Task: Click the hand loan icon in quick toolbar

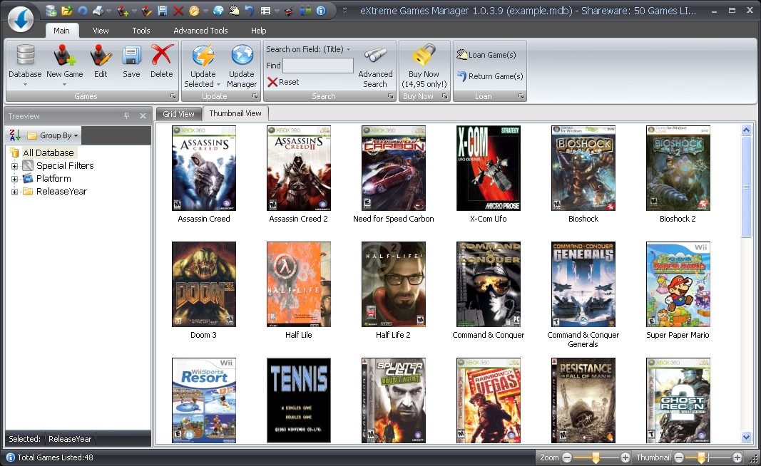Action: pos(234,10)
